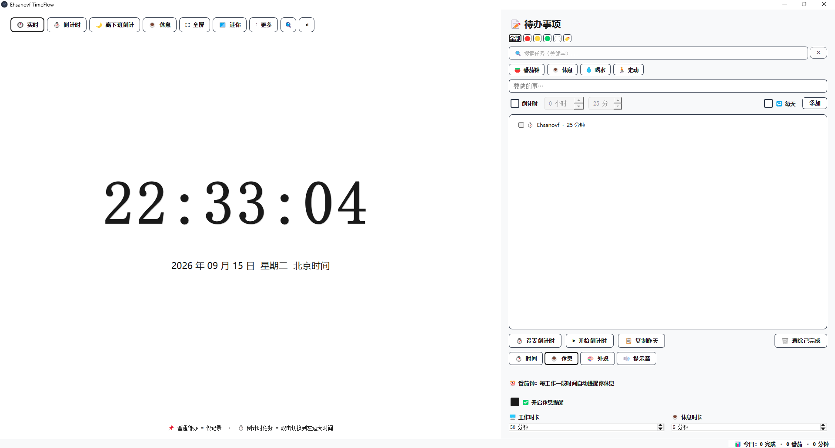Click the magnifier icon button in the top toolbar

pyautogui.click(x=288, y=25)
